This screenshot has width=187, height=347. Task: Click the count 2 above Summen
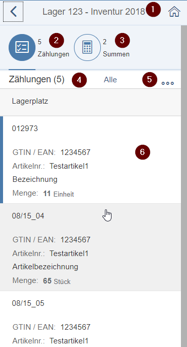[105, 42]
